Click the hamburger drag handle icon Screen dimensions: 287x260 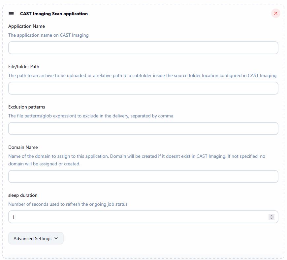click(11, 14)
